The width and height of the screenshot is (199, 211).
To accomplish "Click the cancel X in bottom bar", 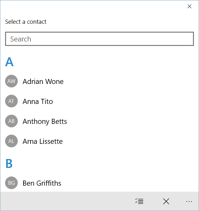I will [x=166, y=201].
